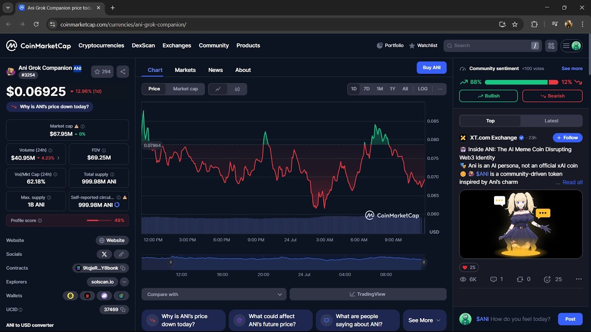Click the chart range navigator right handle
Viewport: 591px width, 332px height.
423,262
